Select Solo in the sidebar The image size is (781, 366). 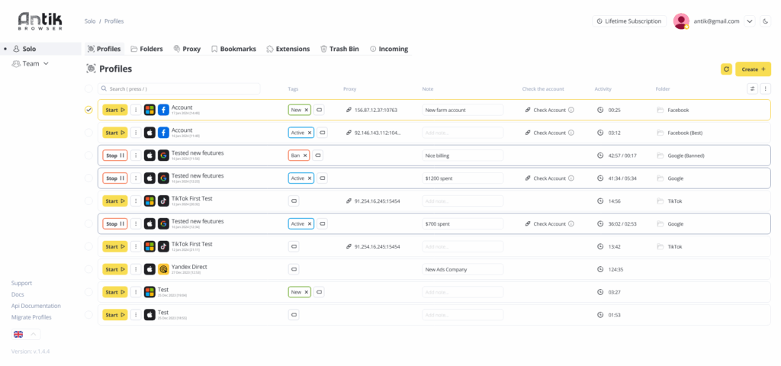coord(40,49)
